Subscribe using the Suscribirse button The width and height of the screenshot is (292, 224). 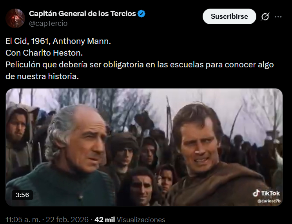tap(229, 16)
